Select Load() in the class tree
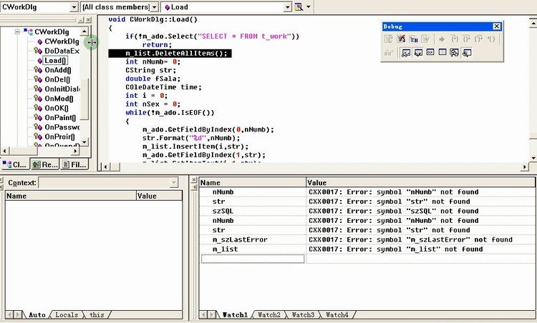This screenshot has width=537, height=323. [55, 61]
